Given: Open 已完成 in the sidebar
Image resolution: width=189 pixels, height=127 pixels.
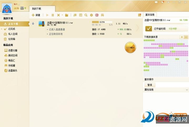Looking at the screenshot, I should pos(12,29).
